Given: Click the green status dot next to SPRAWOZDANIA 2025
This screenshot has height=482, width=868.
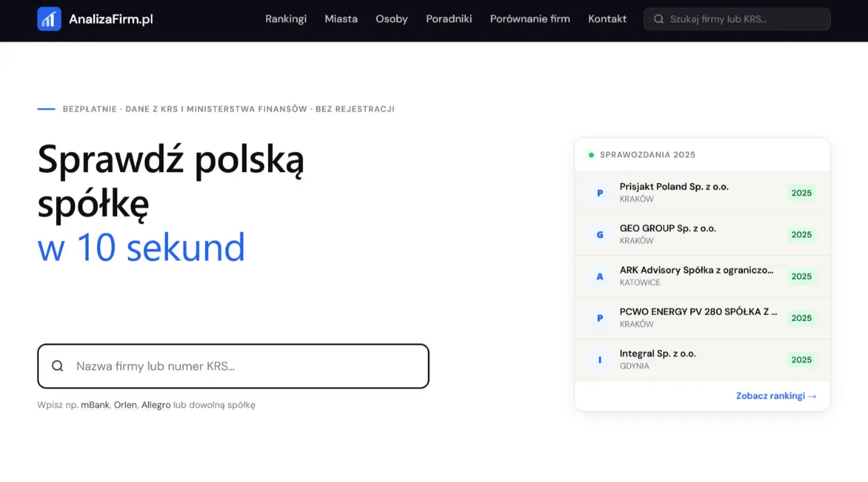Looking at the screenshot, I should [591, 154].
